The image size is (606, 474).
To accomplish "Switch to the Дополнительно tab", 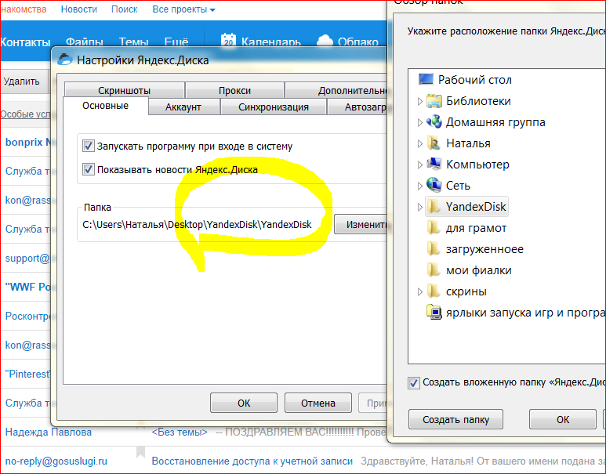I will 336,90.
